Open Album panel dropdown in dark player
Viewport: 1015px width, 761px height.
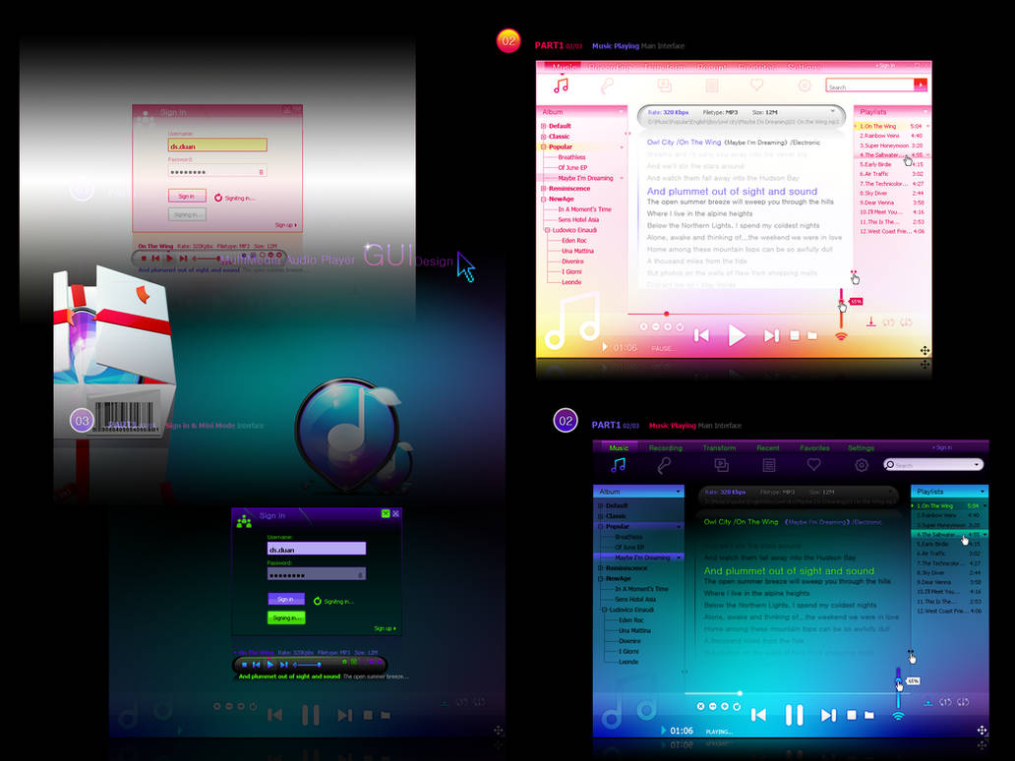pos(678,492)
